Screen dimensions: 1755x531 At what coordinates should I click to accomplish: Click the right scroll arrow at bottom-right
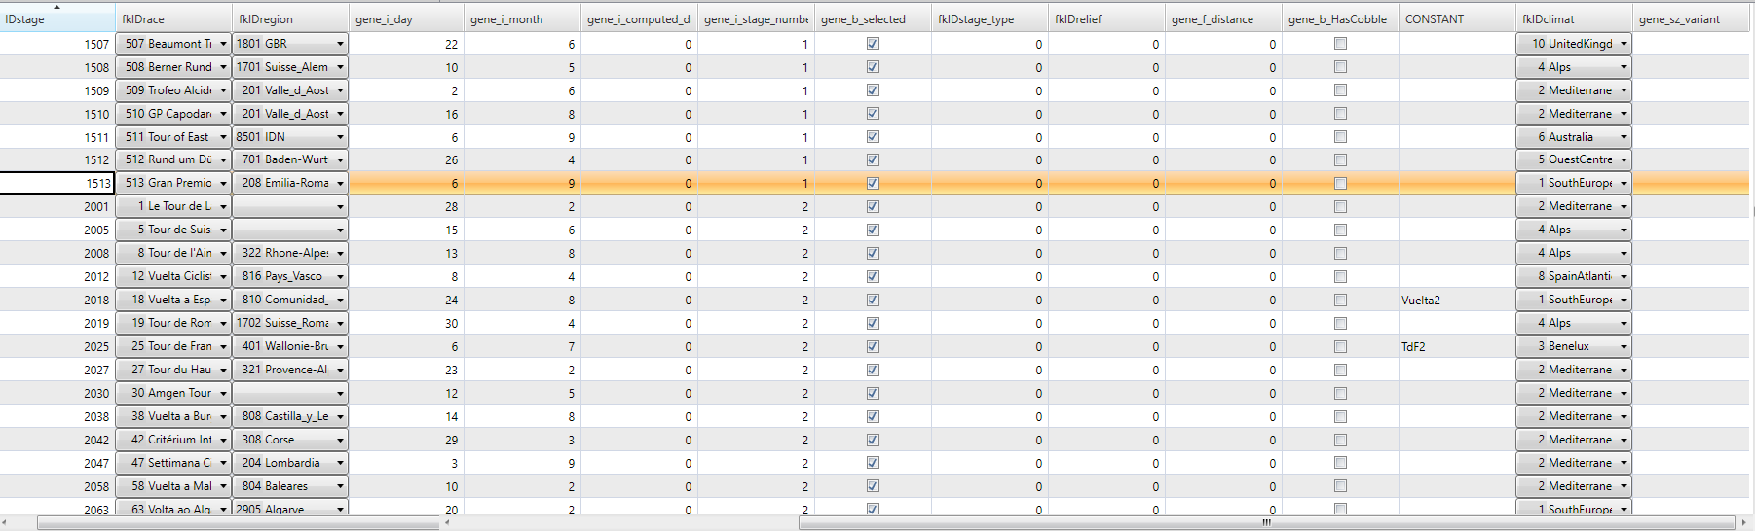click(x=1743, y=523)
